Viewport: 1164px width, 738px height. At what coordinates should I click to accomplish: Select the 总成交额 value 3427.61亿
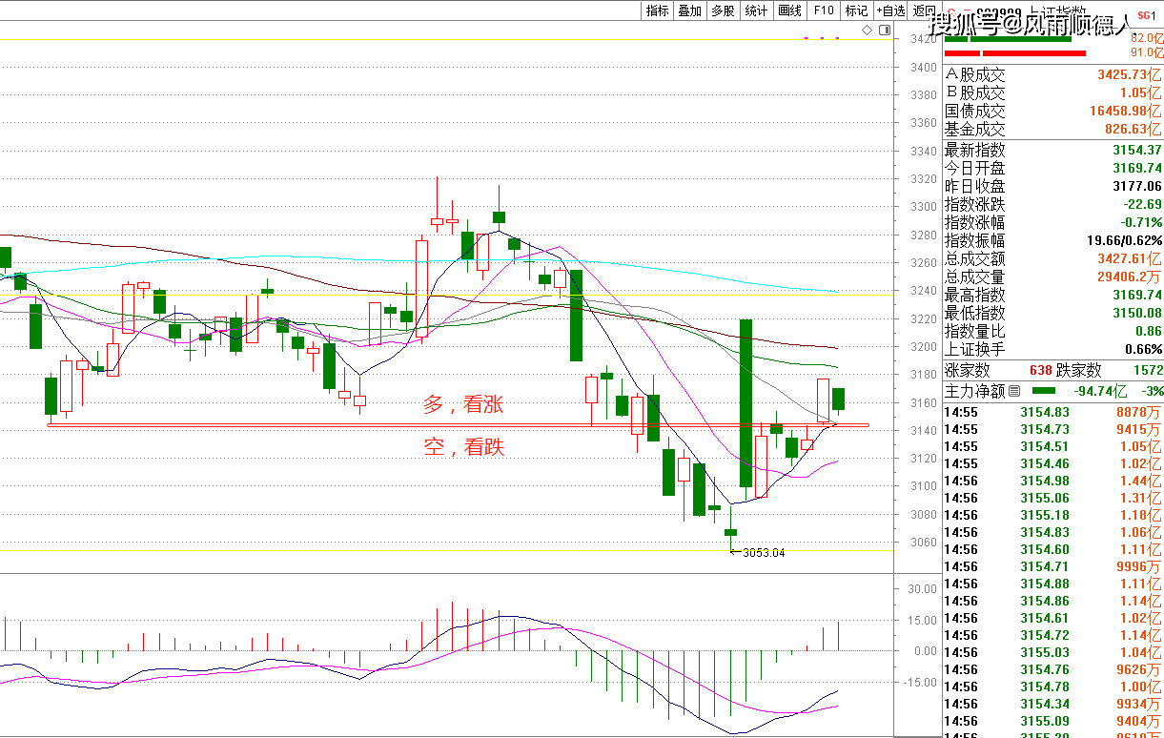coord(1130,258)
